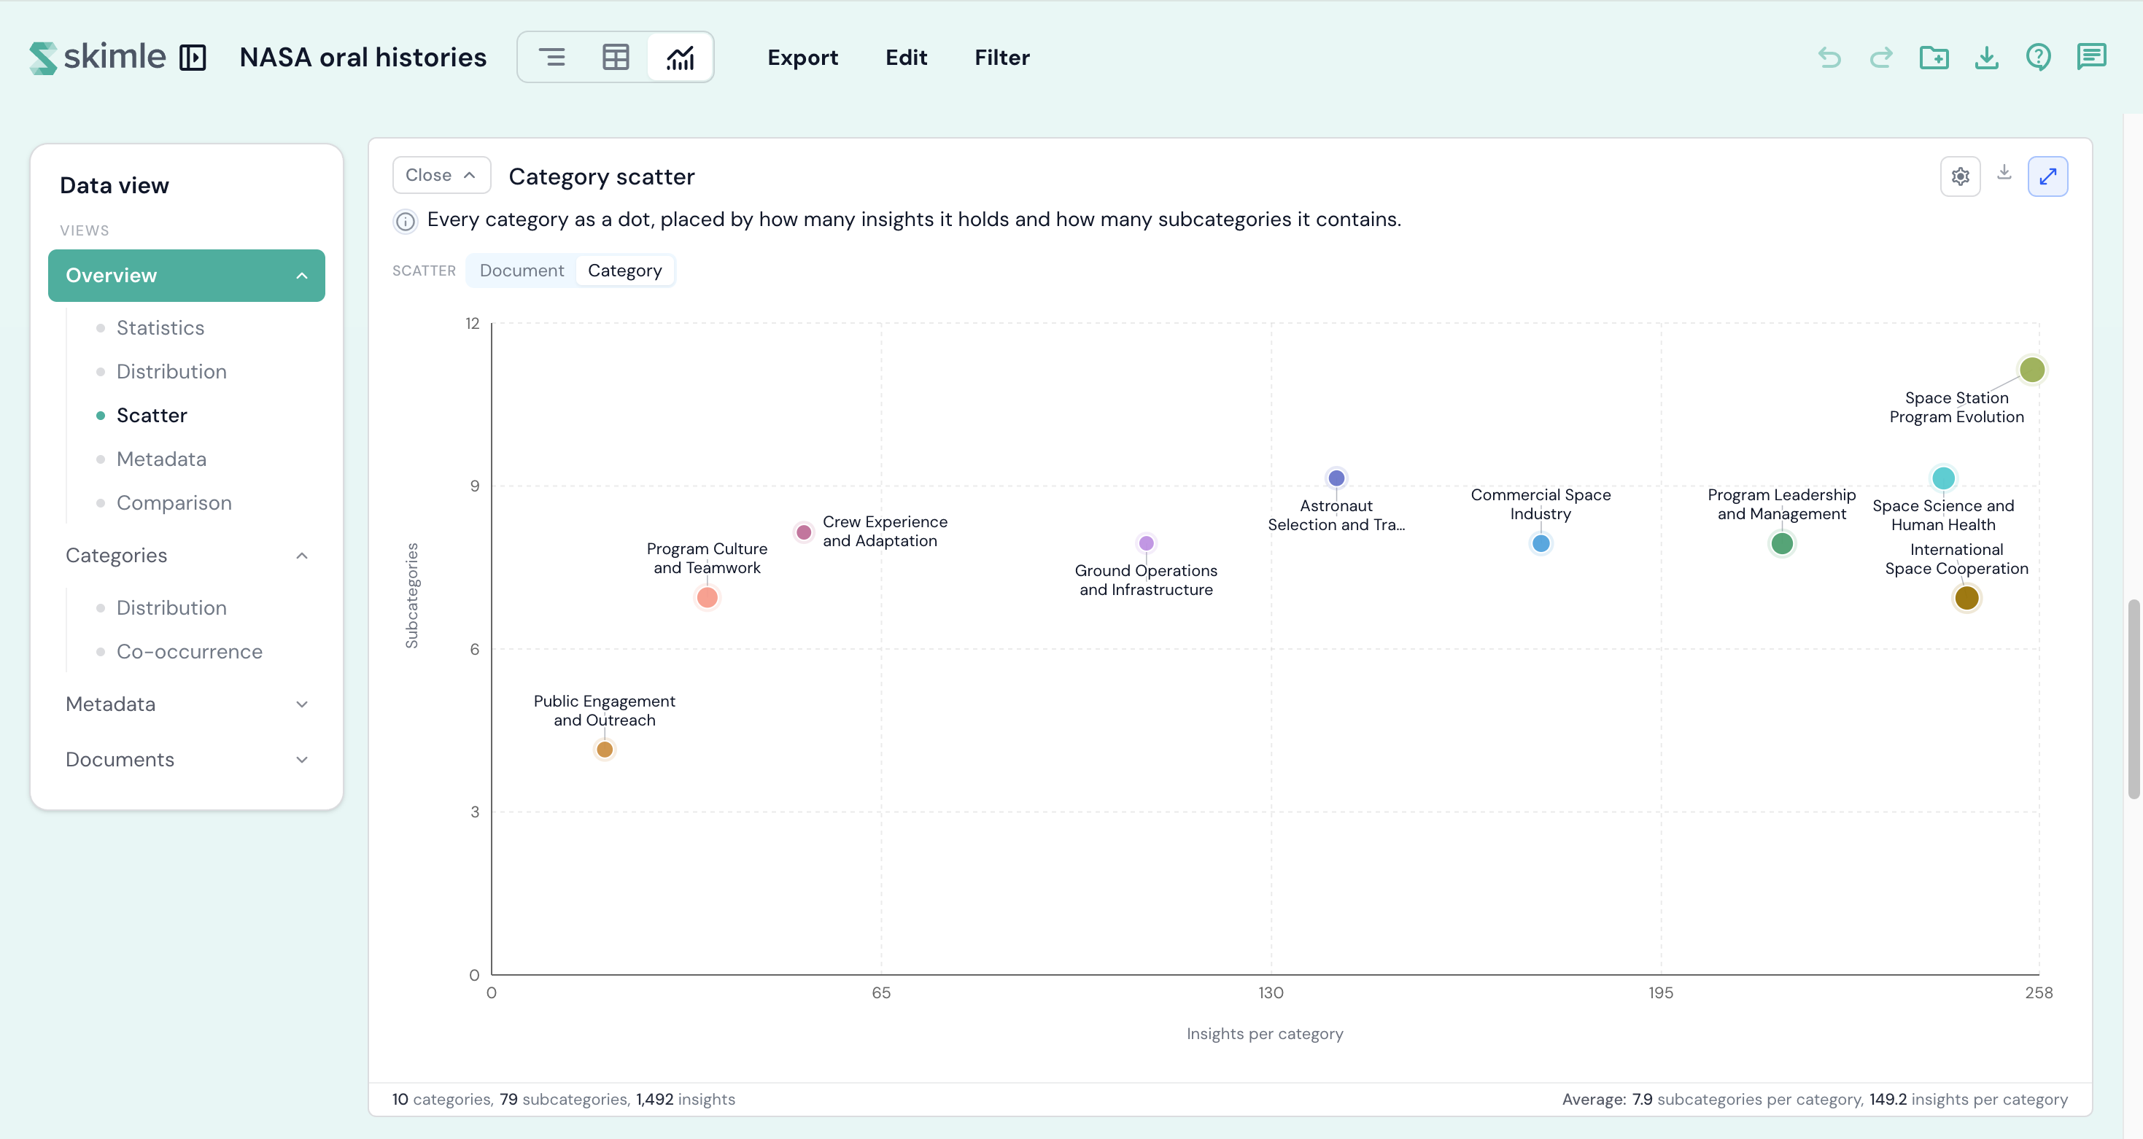Toggle the sidebar panel icon next to skimle
The width and height of the screenshot is (2143, 1139).
(x=193, y=58)
